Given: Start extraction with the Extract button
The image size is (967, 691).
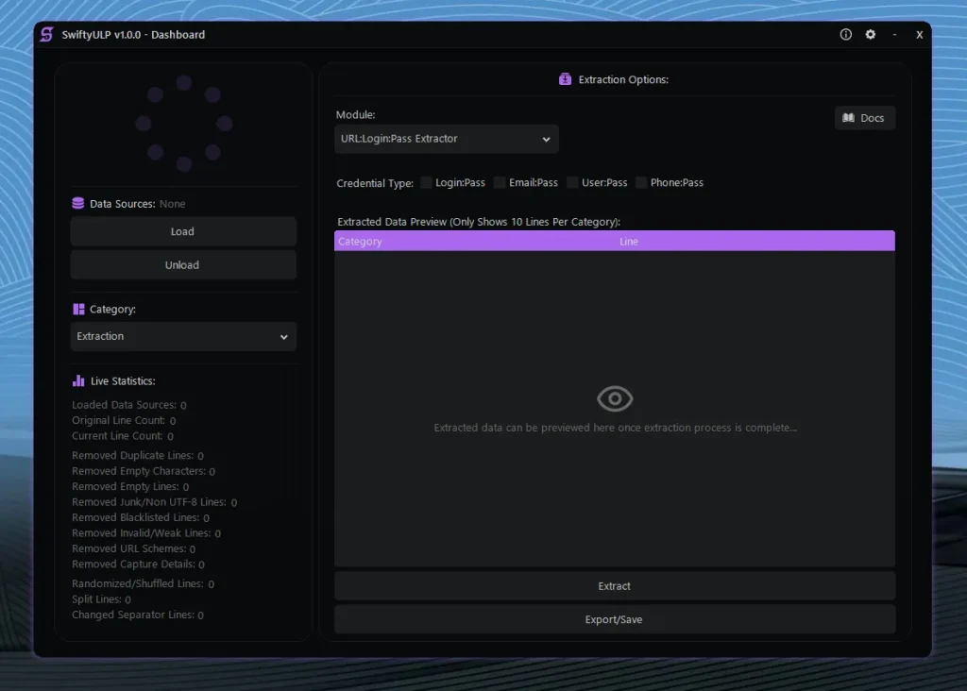Looking at the screenshot, I should (615, 585).
